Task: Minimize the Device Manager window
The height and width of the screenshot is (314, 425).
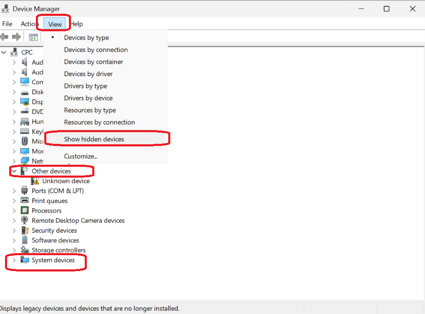Action: pos(361,9)
